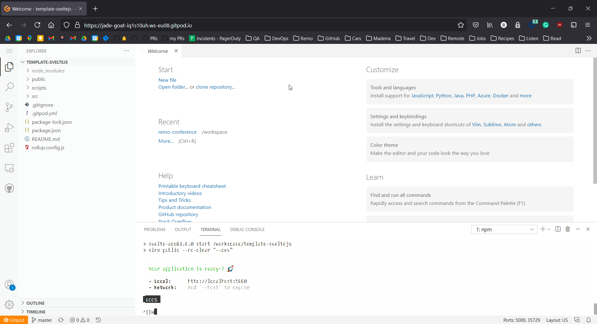Open the Remote Explorer view

coord(9,168)
